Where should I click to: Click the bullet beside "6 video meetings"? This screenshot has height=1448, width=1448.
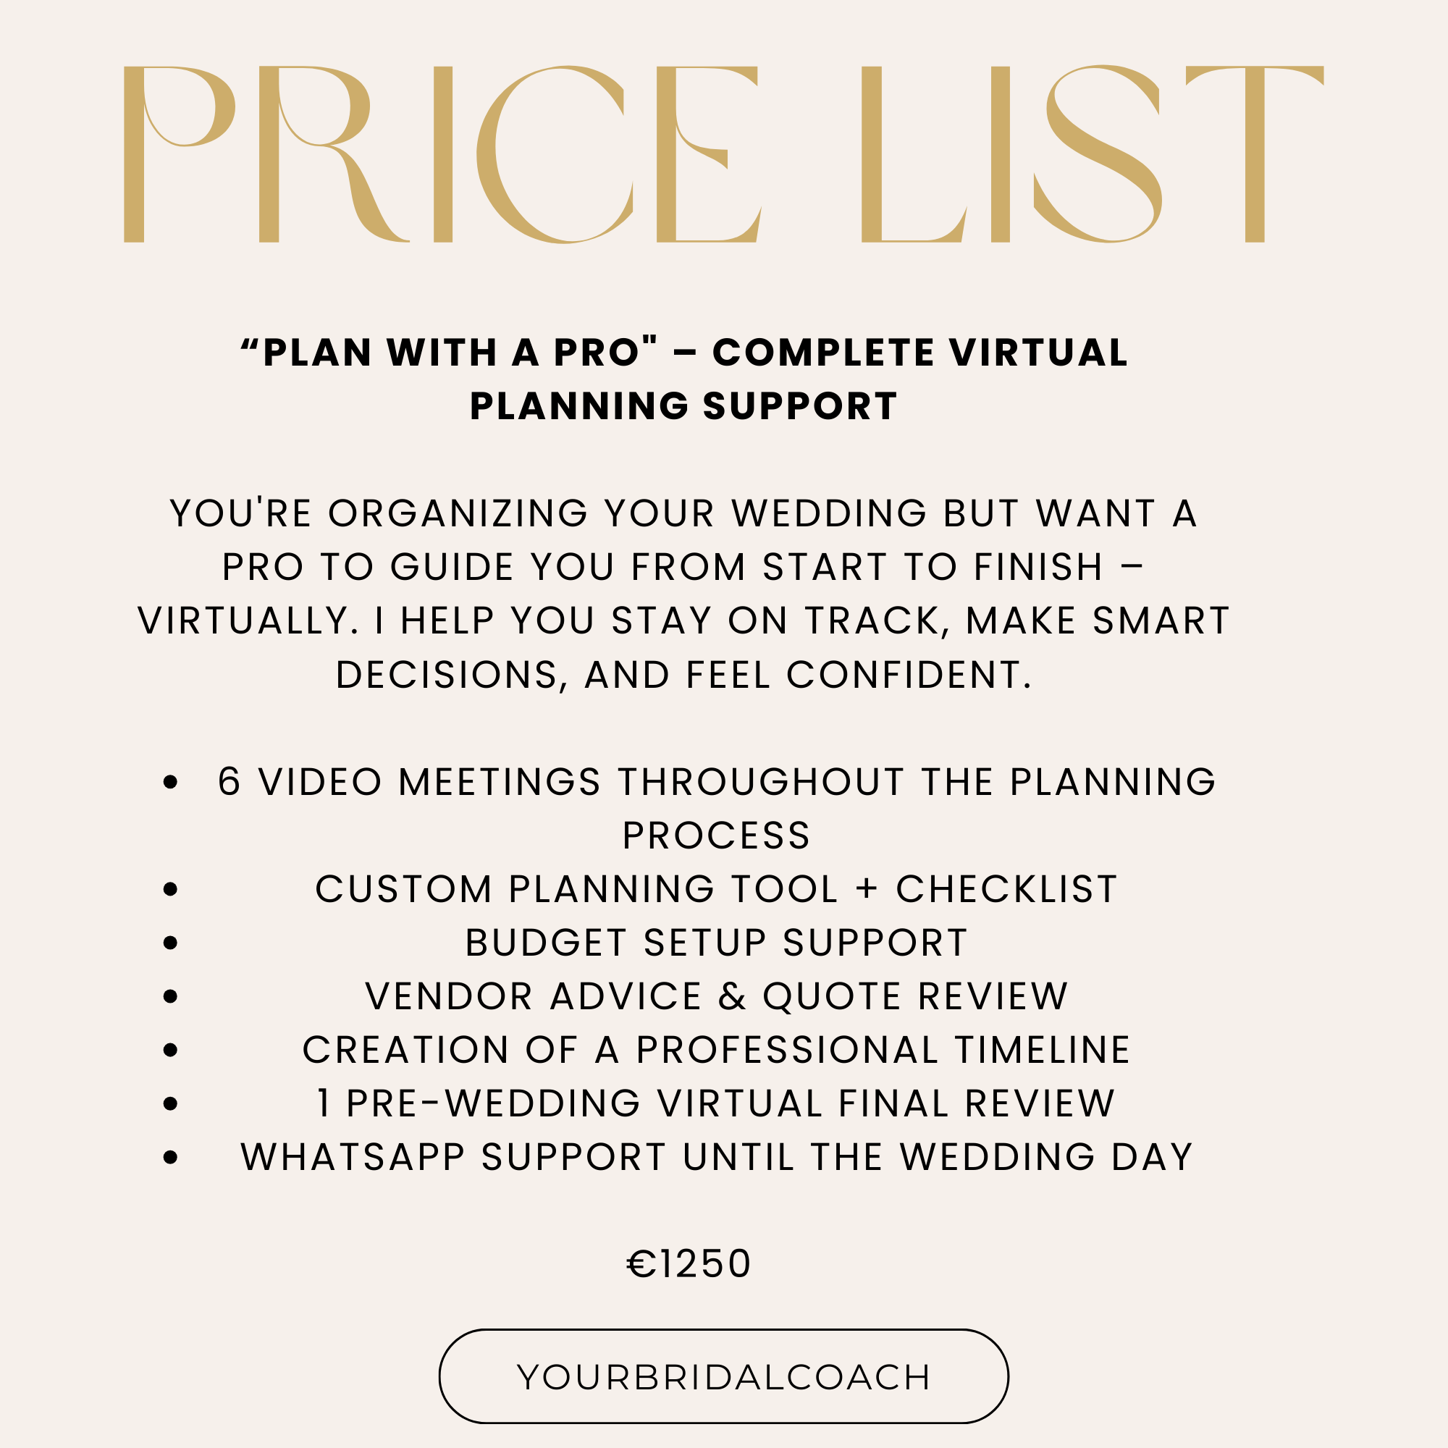point(171,783)
